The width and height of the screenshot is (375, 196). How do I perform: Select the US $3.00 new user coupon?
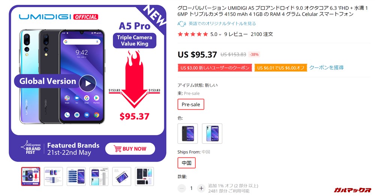(x=215, y=68)
